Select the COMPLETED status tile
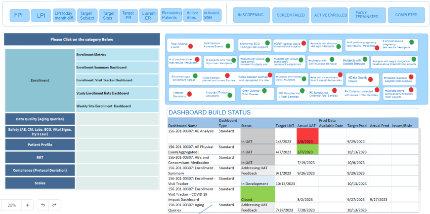This screenshot has height=214, width=430. click(x=406, y=15)
